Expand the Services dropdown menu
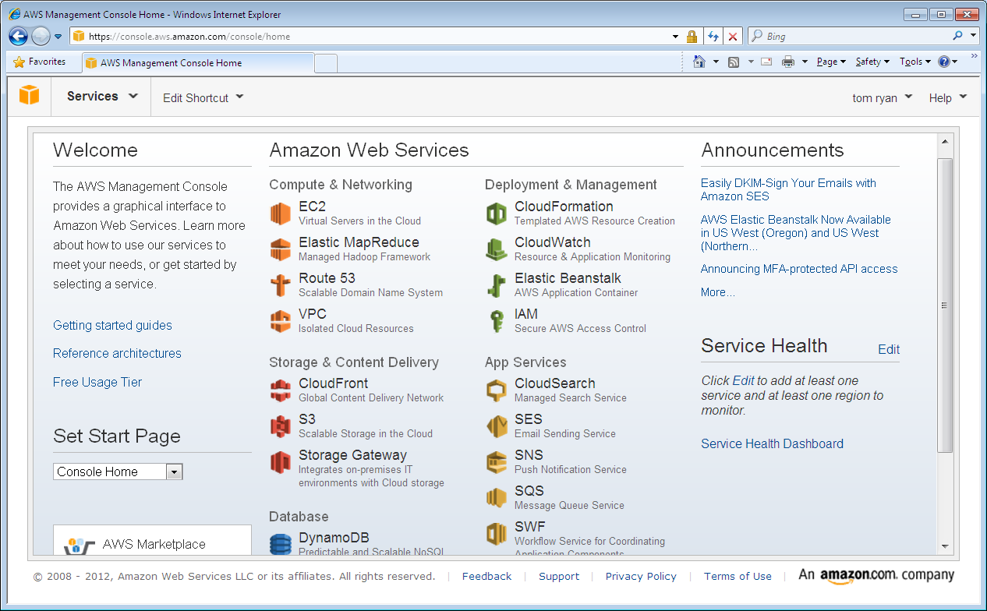Screen dimensions: 987x611 102,97
